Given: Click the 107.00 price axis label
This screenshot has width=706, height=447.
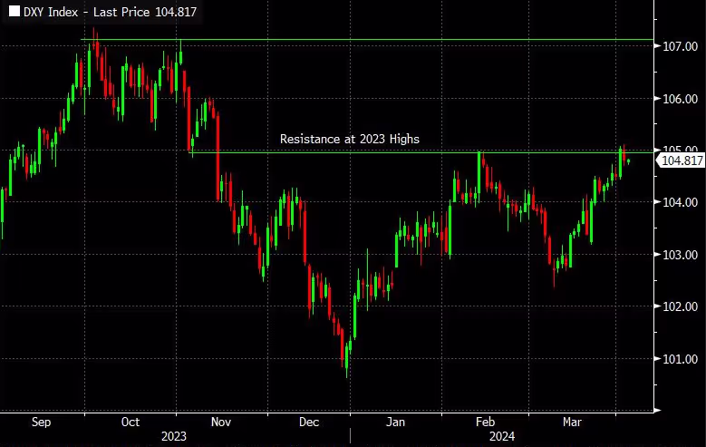Looking at the screenshot, I should point(680,46).
